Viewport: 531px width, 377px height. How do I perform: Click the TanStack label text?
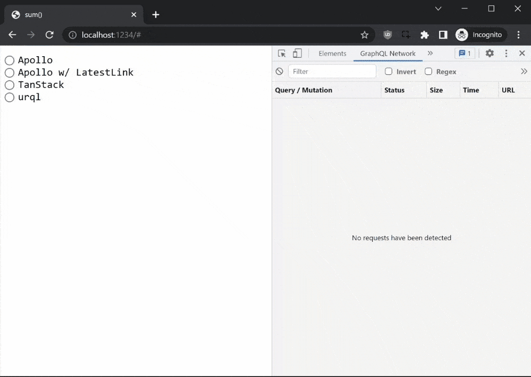41,85
